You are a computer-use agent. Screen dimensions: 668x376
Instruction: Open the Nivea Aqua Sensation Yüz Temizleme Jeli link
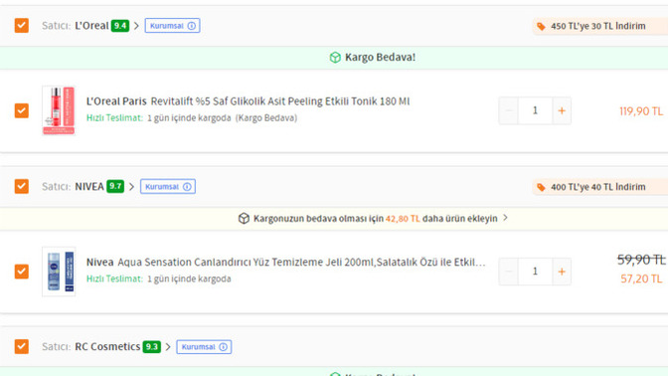tap(286, 263)
